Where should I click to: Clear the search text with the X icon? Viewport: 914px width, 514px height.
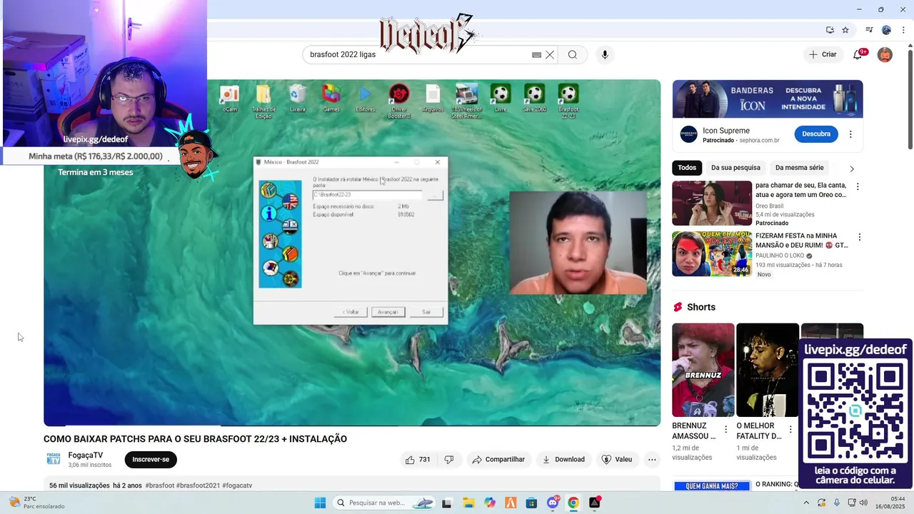[550, 55]
